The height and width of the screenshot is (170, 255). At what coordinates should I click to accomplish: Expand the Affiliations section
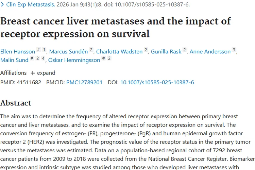(x=43, y=73)
